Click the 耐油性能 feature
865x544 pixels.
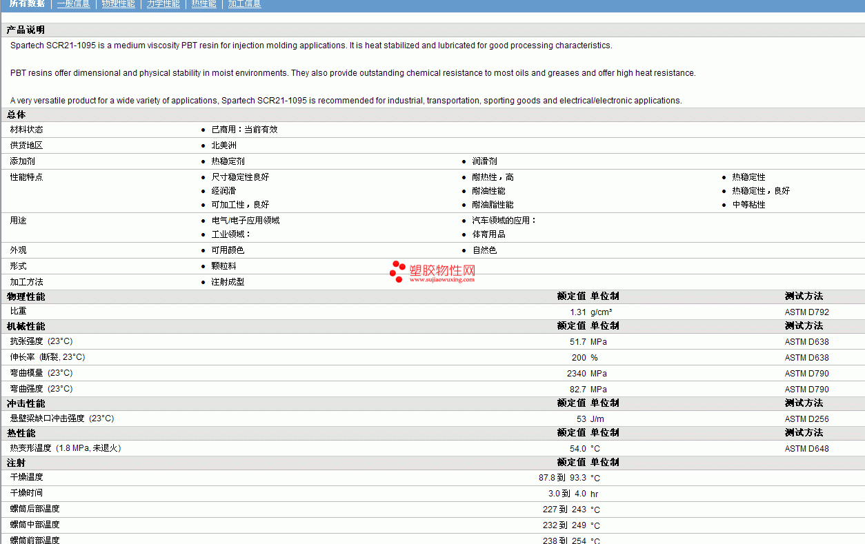[x=488, y=191]
